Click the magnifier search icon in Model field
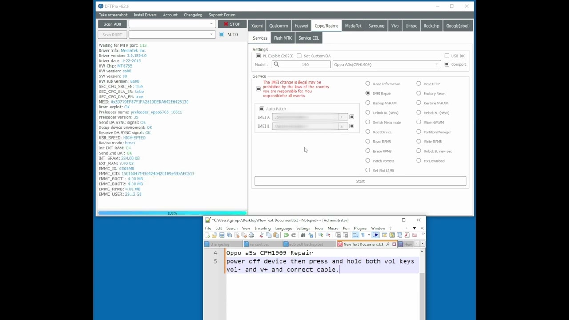 pyautogui.click(x=276, y=64)
